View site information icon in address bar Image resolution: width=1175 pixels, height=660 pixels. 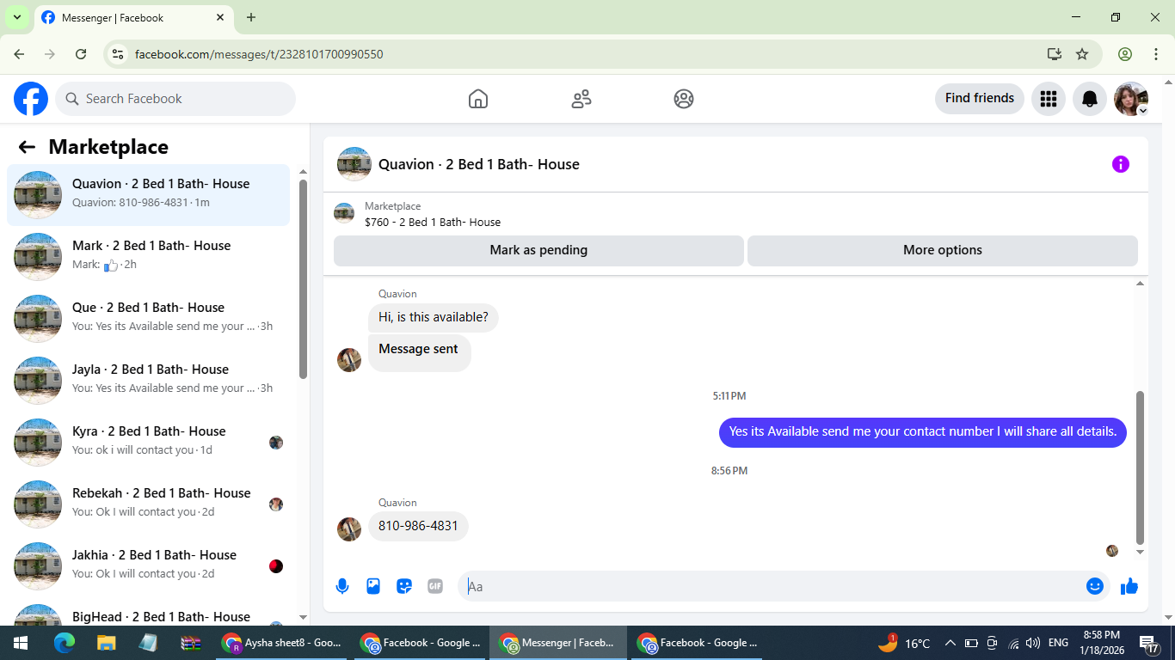pyautogui.click(x=119, y=54)
